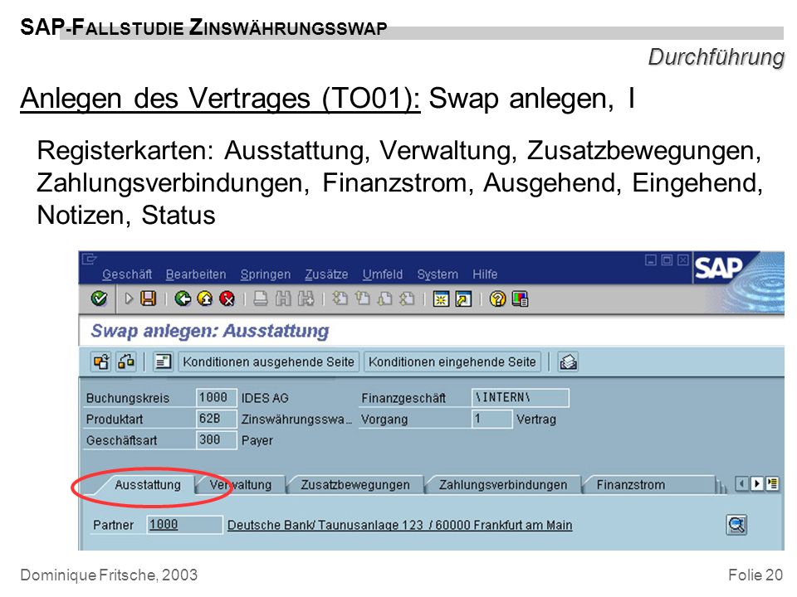Click the green Back arrow icon
The height and width of the screenshot is (597, 797).
coord(183,298)
